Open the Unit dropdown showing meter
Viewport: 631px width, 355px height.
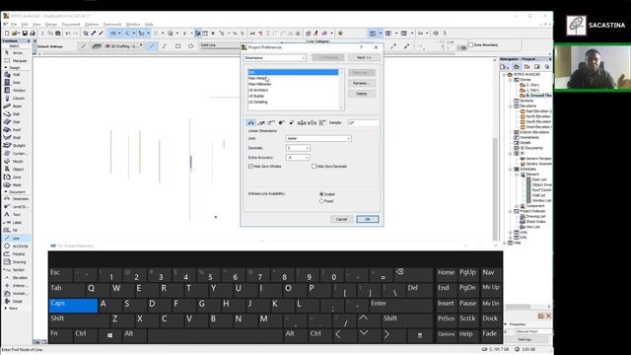[318, 138]
